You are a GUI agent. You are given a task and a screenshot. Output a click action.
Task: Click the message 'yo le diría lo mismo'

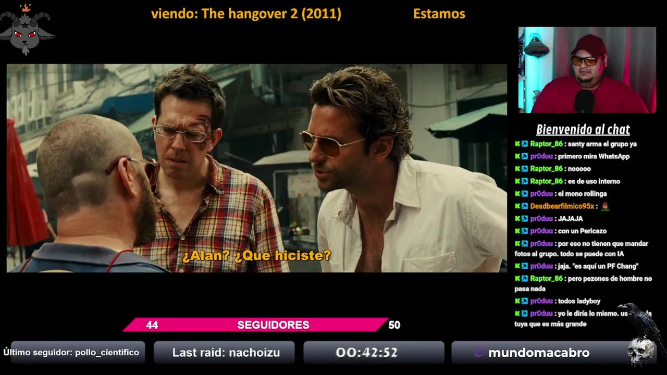(584, 318)
